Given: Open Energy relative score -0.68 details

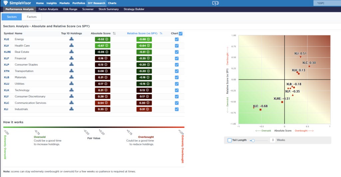Looking at the screenshot, I should (144, 39).
